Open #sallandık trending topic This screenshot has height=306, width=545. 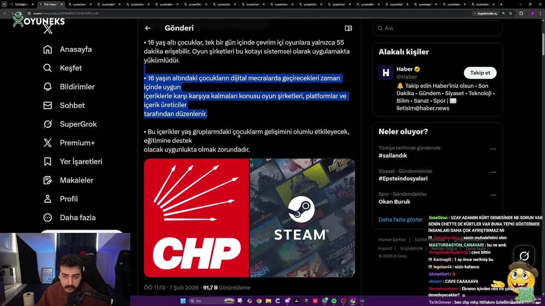[393, 156]
